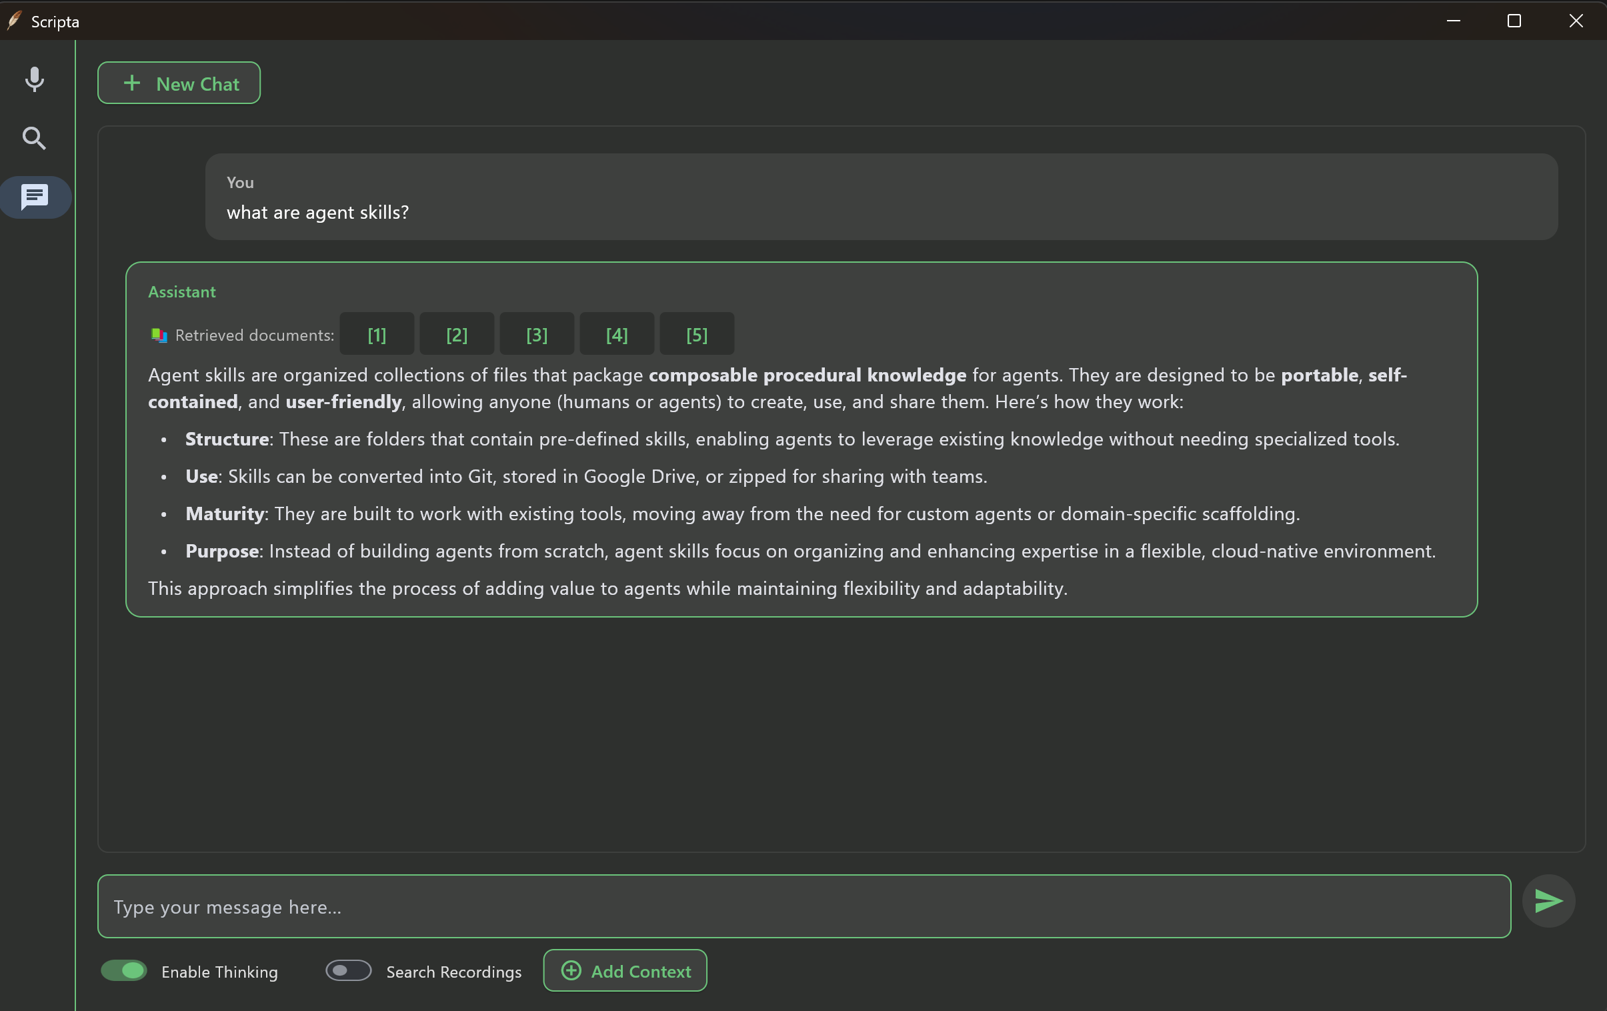The height and width of the screenshot is (1011, 1607).
Task: Send the message with arrow icon
Action: (x=1548, y=900)
